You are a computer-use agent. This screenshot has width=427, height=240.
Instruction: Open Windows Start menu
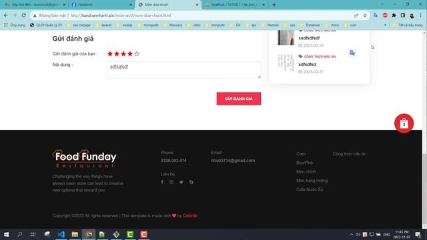click(x=6, y=234)
